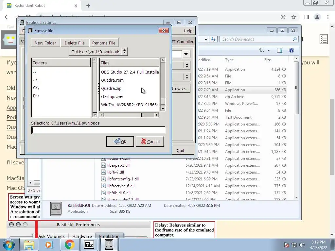The height and width of the screenshot is (251, 335).
Task: Open Explorer address bar history dropdown
Action: click(x=206, y=39)
